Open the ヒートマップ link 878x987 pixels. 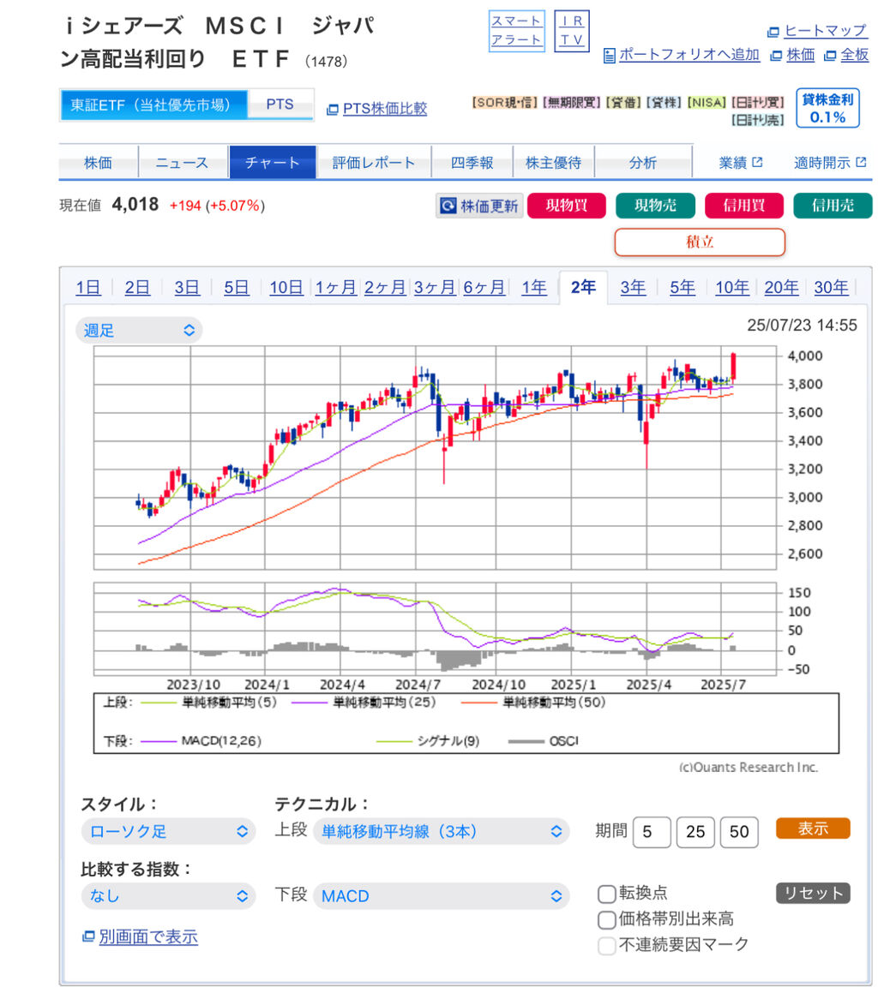pos(825,31)
